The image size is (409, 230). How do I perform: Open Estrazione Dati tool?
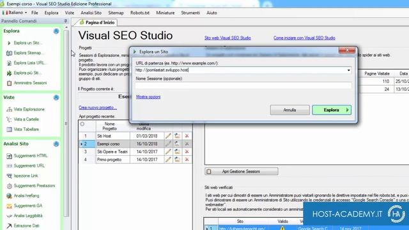[26, 226]
